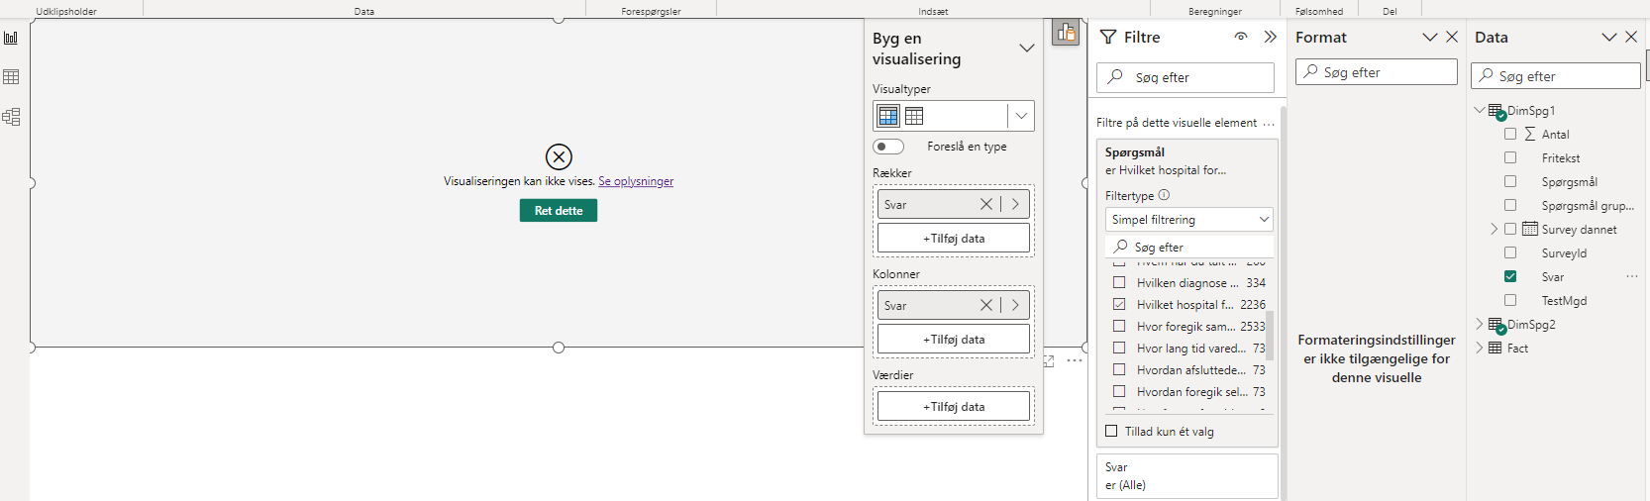The width and height of the screenshot is (1650, 501).
Task: Uncheck the Hvilket hospital filter value
Action: coord(1119,304)
